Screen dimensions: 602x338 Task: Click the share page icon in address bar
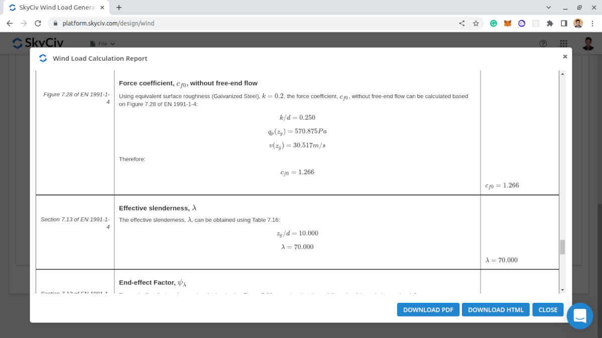[462, 23]
